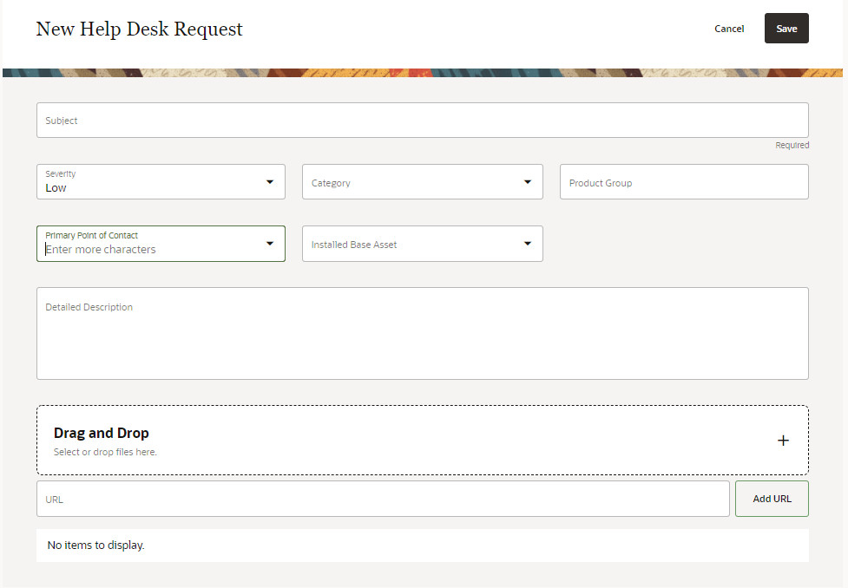Click the plus icon to add files

[x=783, y=441]
